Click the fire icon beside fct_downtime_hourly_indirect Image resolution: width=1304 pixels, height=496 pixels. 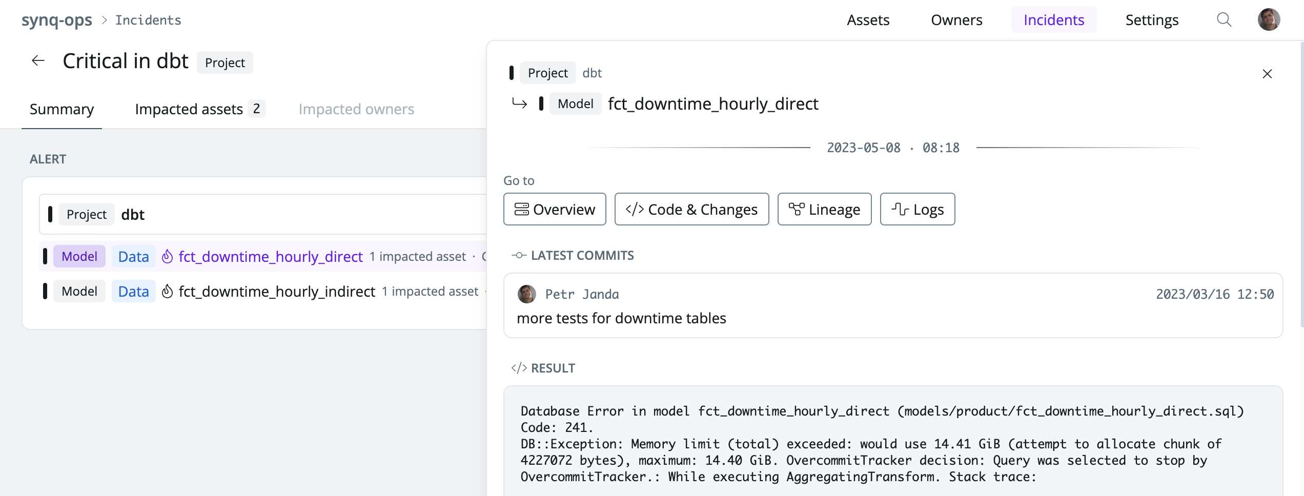tap(167, 291)
